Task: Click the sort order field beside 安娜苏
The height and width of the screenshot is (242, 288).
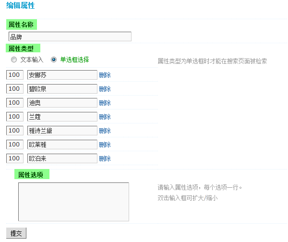Action: click(15, 75)
